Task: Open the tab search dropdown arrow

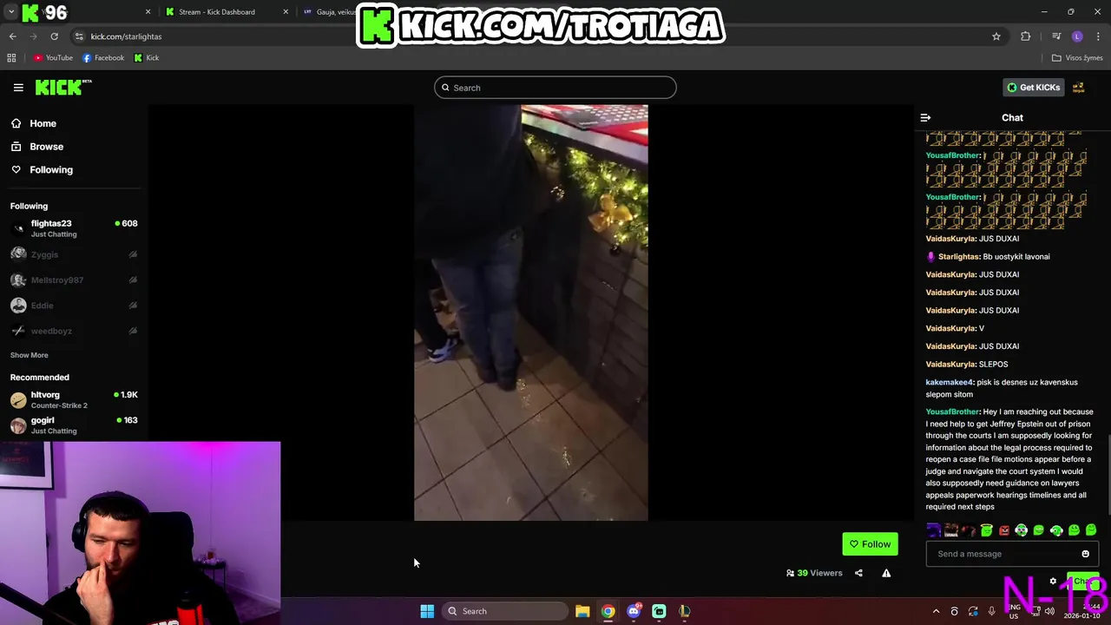Action: click(x=11, y=12)
